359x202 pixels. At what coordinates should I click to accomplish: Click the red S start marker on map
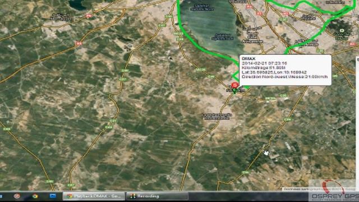click(x=234, y=85)
